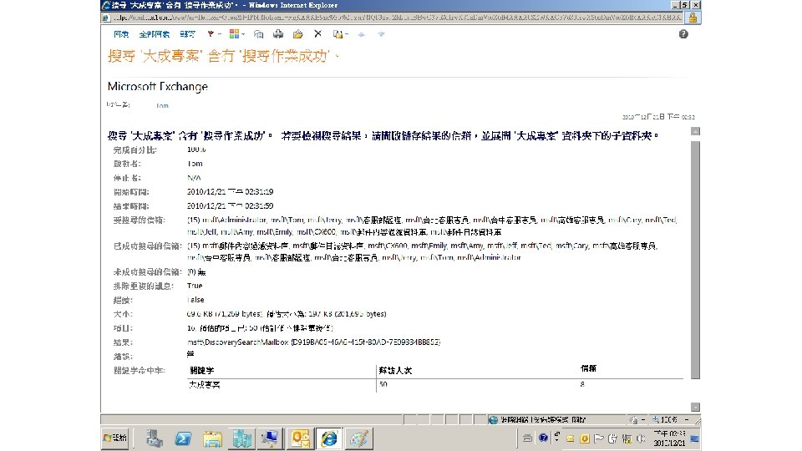Expand the categories dropdown arrow
This screenshot has height=451, width=802.
click(243, 34)
